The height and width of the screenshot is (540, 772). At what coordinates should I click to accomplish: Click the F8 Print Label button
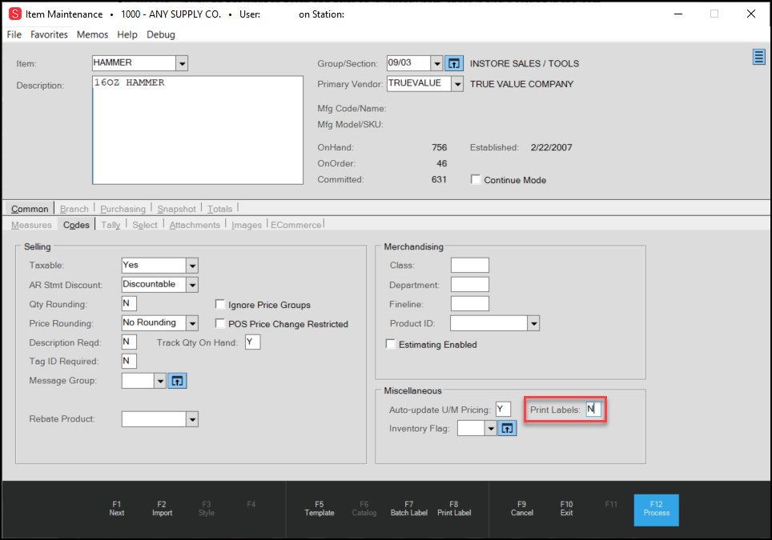pos(454,509)
